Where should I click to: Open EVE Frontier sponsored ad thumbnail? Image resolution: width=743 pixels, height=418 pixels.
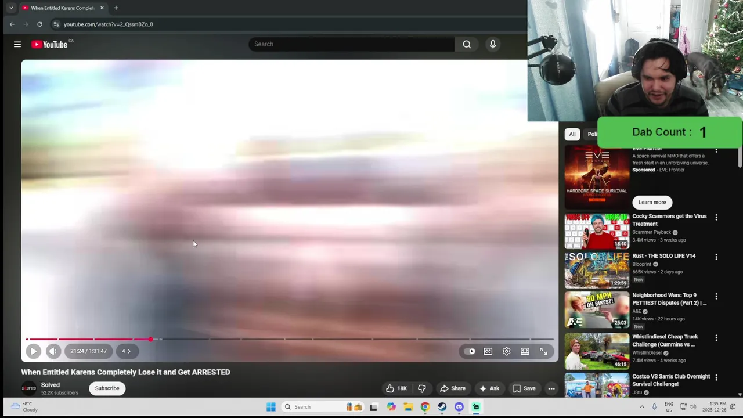(597, 177)
